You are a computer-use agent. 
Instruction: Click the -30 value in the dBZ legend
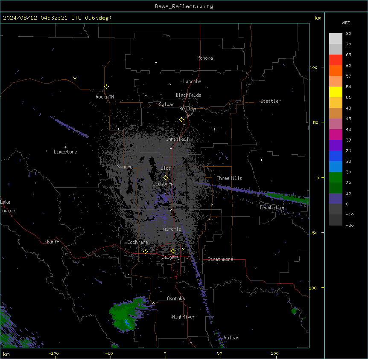350,226
